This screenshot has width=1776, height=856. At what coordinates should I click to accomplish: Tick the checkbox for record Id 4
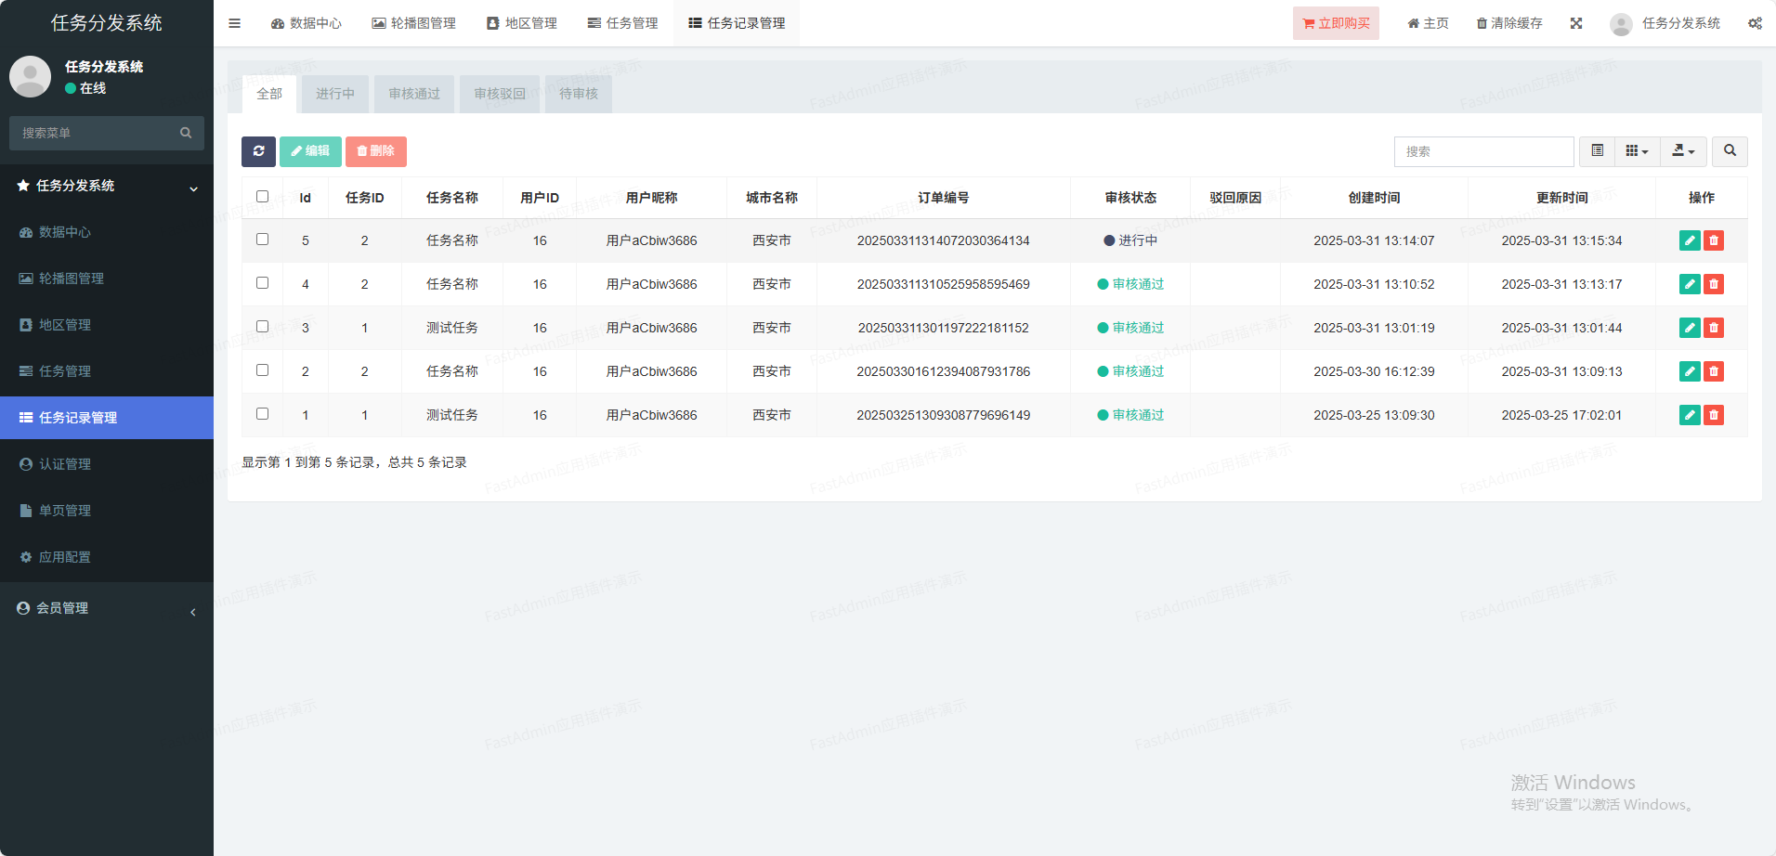pyautogui.click(x=263, y=283)
